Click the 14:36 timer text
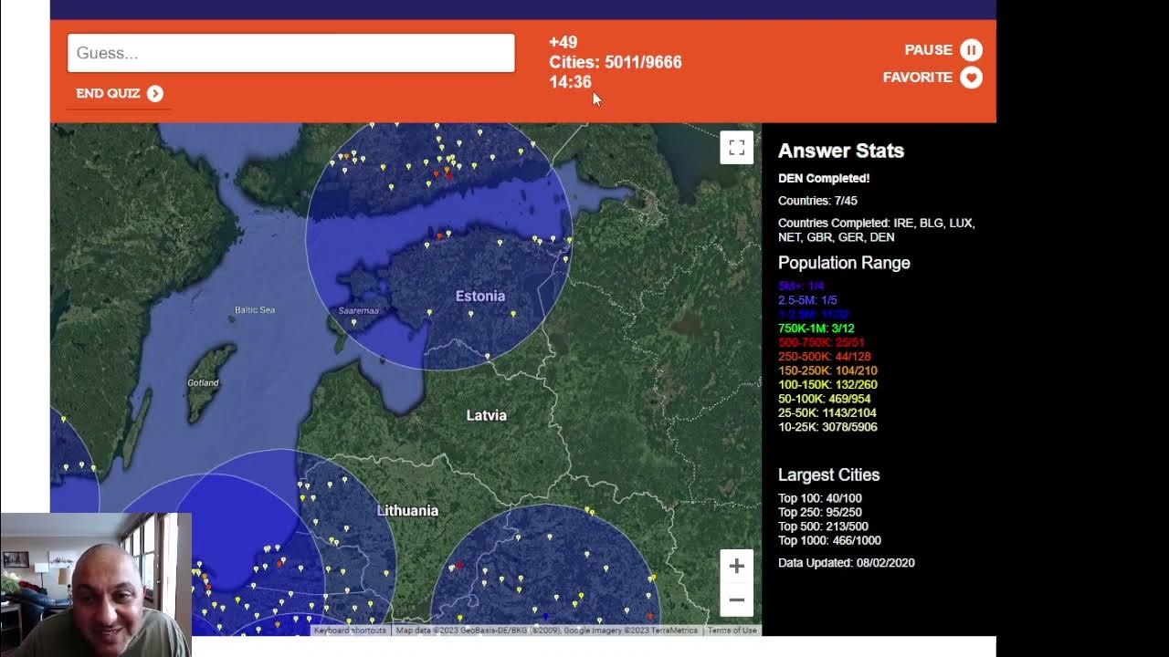This screenshot has width=1169, height=657. [571, 82]
